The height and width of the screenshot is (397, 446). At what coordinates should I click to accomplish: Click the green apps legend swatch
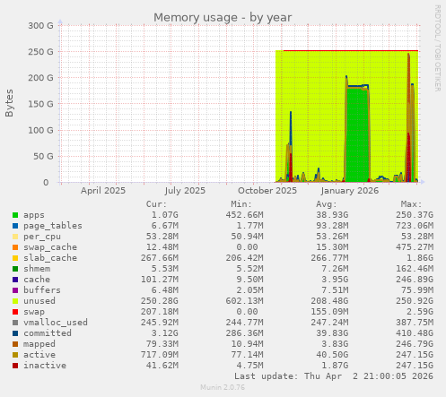click(x=15, y=215)
